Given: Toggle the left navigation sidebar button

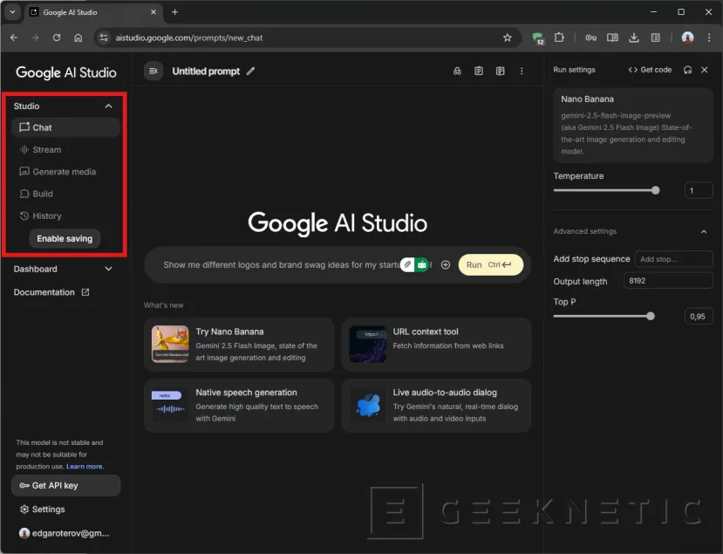Looking at the screenshot, I should tap(153, 71).
